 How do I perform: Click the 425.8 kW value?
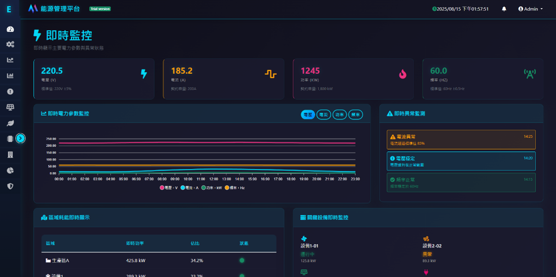[136, 260]
